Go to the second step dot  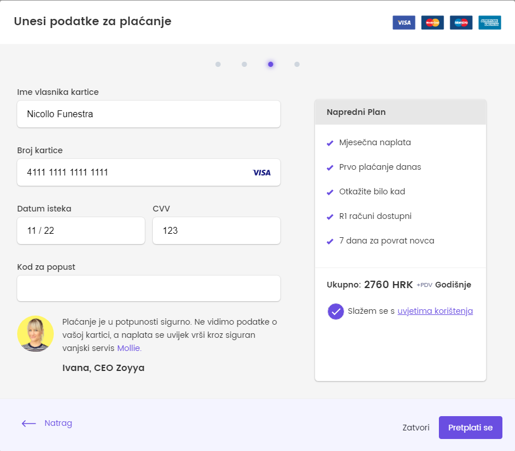click(244, 64)
